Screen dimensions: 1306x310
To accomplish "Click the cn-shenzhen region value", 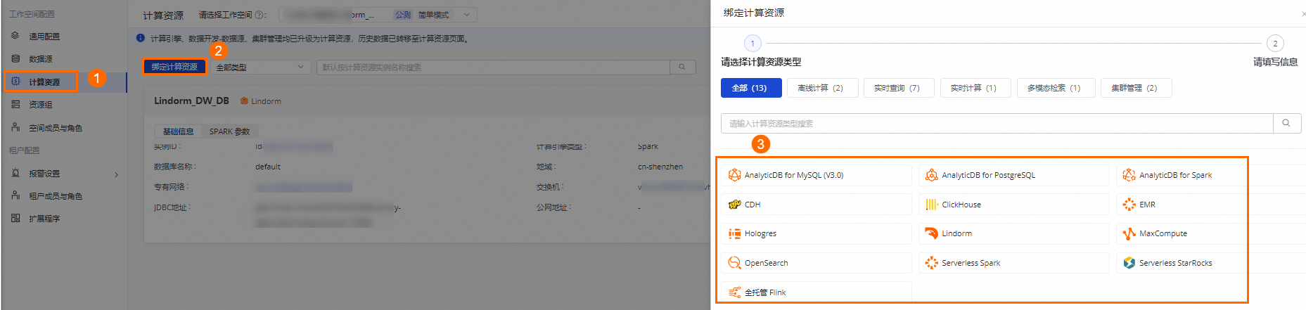I will 660,167.
